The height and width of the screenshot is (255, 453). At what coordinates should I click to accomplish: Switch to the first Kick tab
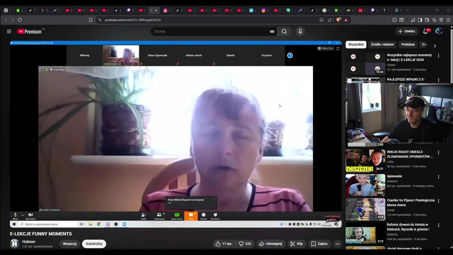point(19,10)
